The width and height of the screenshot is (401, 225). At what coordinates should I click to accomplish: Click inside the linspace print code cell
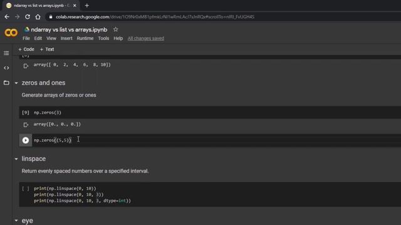click(210, 194)
